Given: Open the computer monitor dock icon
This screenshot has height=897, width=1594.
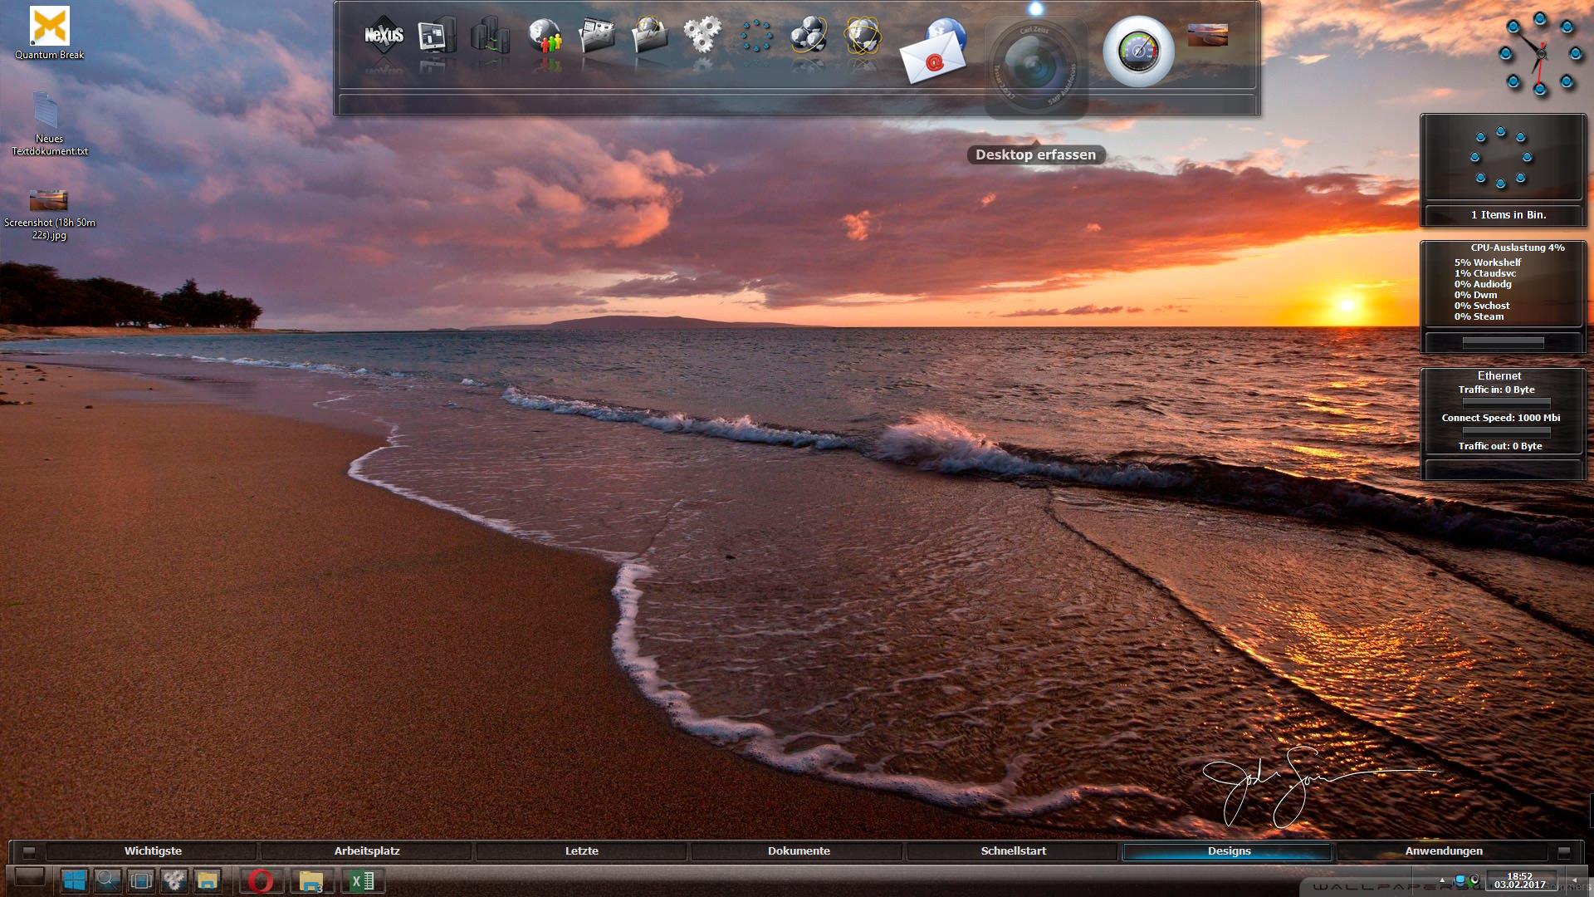Looking at the screenshot, I should click(436, 37).
